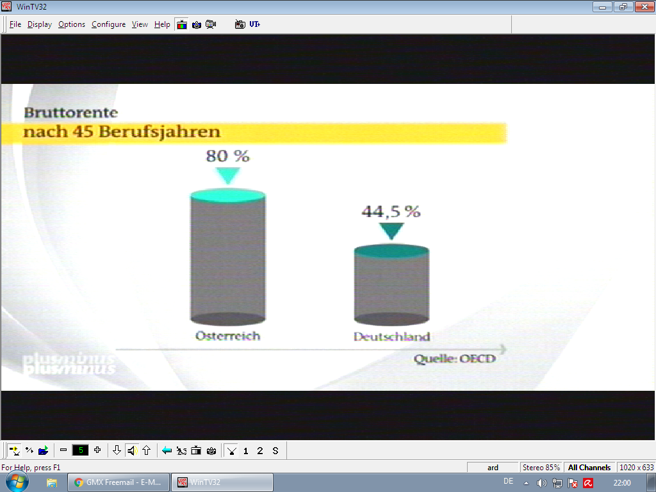Switch to GMX Freemail taskbar button
Screen dimensions: 656x492
click(119, 482)
